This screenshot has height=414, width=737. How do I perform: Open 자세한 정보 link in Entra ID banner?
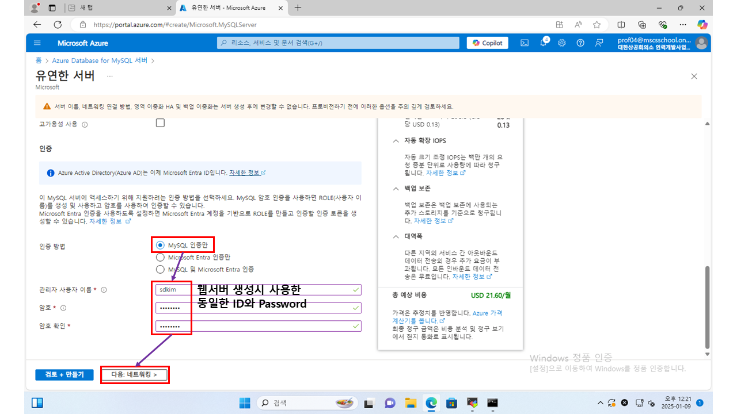point(247,172)
